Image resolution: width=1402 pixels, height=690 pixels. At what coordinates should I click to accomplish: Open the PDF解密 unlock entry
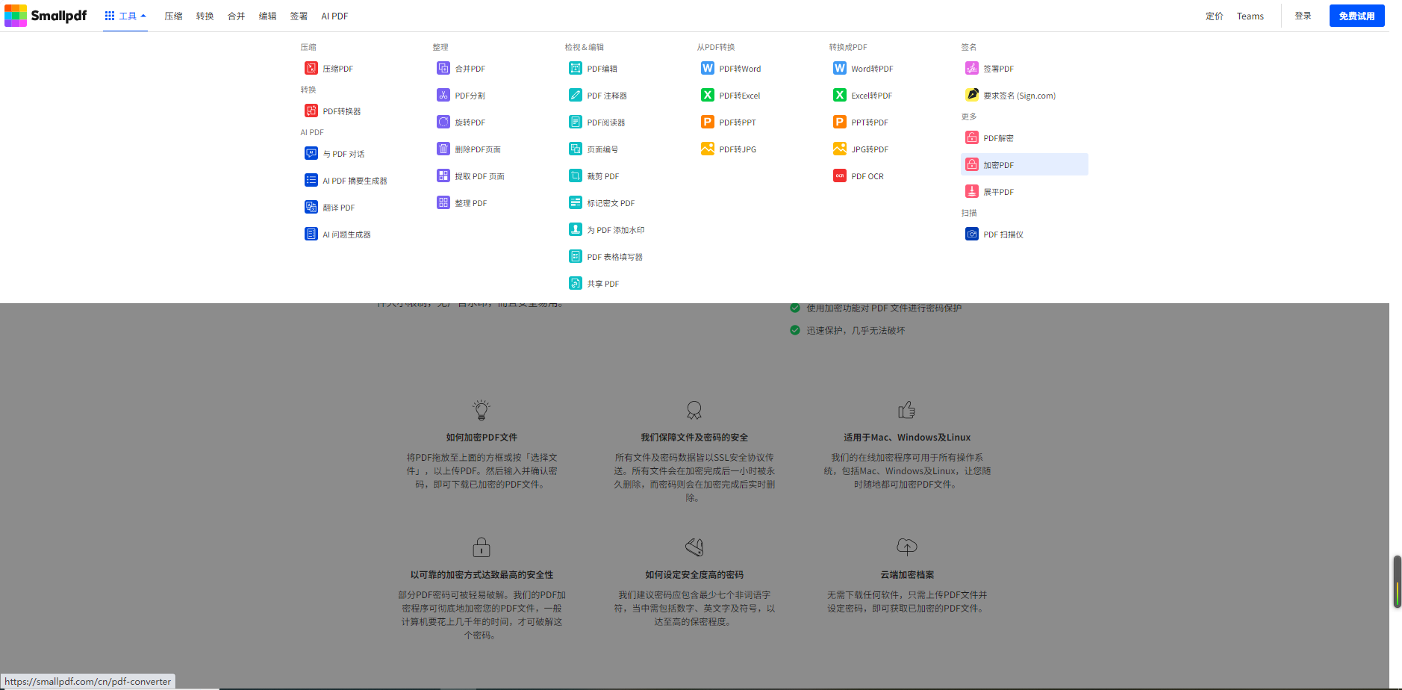point(997,138)
